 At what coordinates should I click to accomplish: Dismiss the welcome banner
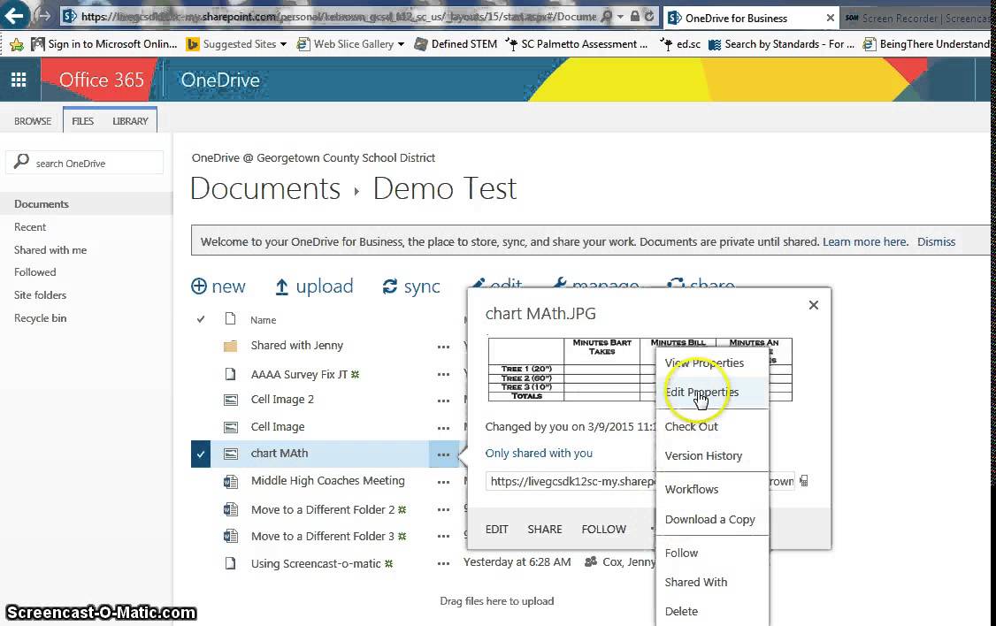tap(936, 242)
